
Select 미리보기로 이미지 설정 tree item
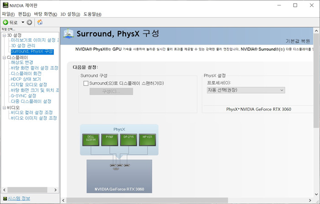35,40
